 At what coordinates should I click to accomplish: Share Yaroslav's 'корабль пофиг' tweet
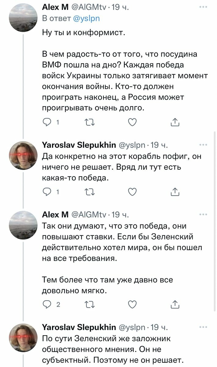pyautogui.click(x=175, y=192)
